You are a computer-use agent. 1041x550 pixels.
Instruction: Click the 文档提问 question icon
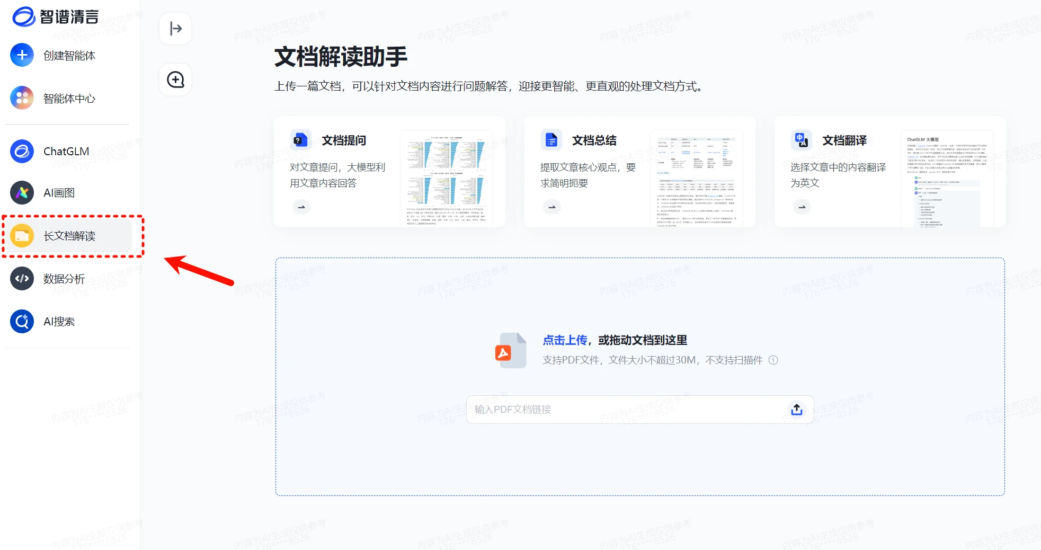pyautogui.click(x=300, y=140)
